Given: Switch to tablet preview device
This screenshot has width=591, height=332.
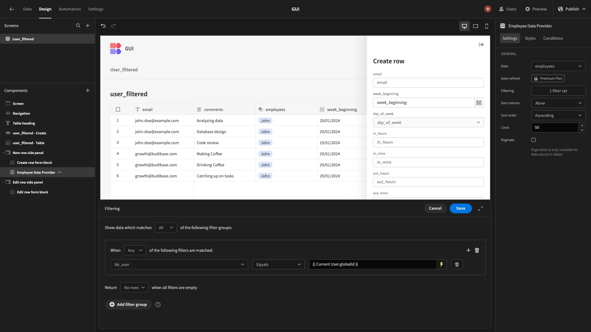Looking at the screenshot, I should pos(476,26).
